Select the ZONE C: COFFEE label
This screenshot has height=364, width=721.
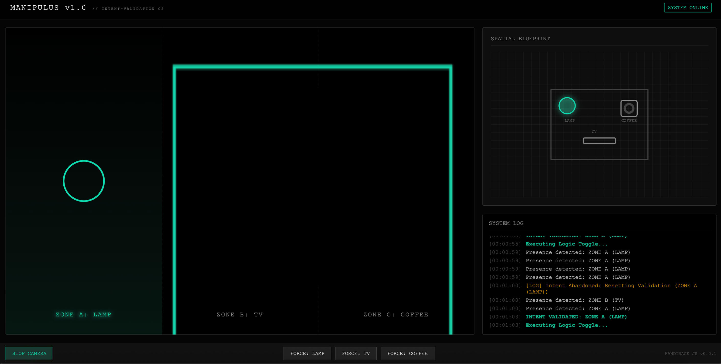pyautogui.click(x=396, y=314)
